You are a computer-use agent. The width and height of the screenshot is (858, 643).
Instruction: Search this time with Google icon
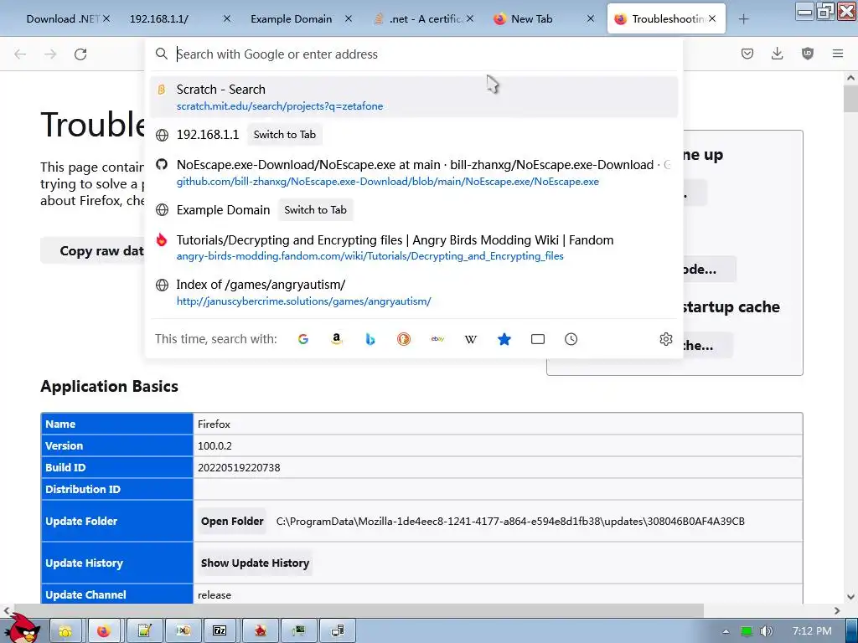pyautogui.click(x=303, y=339)
